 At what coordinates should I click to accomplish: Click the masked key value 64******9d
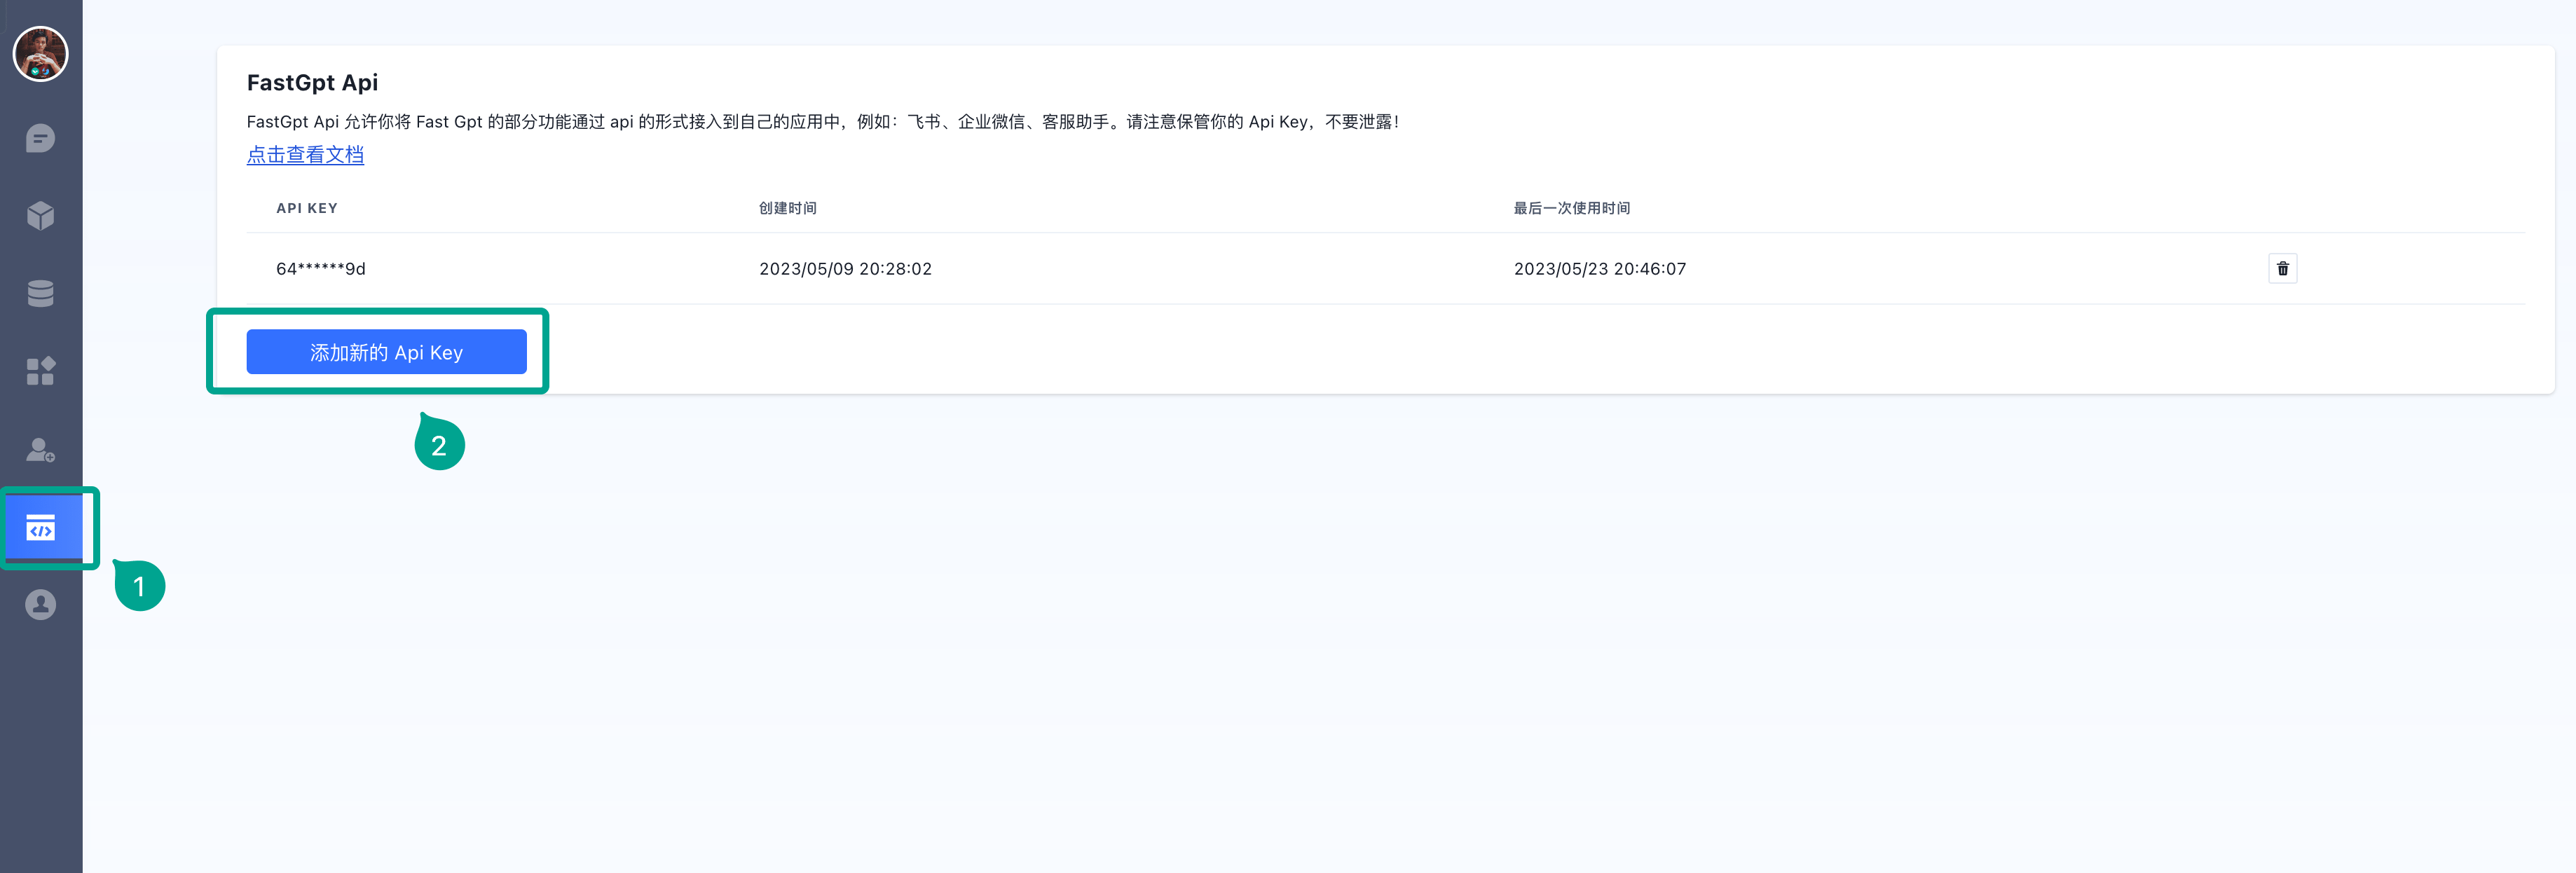(x=321, y=269)
